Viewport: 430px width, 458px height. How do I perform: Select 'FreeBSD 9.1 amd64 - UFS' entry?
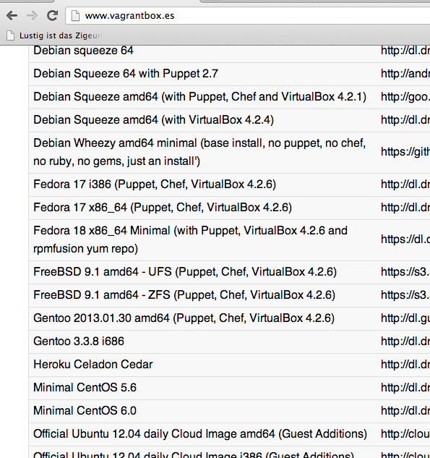click(185, 271)
